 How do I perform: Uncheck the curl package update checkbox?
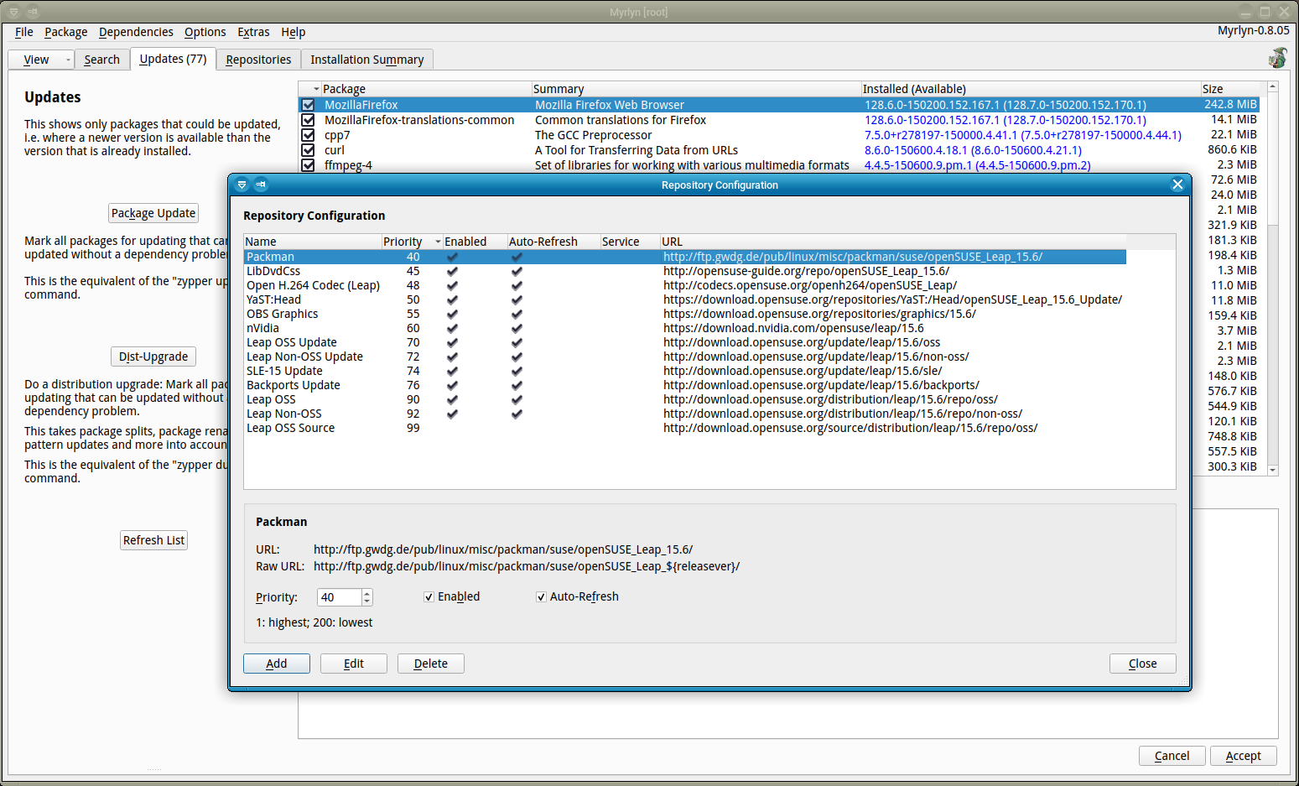click(309, 150)
